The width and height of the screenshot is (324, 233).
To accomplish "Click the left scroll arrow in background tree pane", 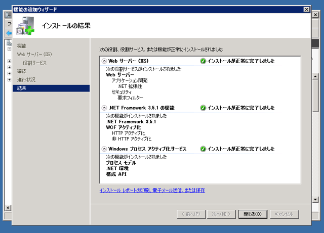I will (8, 208).
